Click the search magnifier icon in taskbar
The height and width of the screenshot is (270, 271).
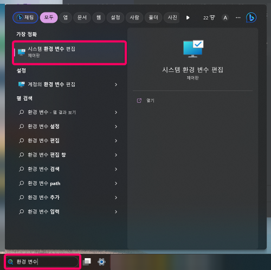click(11, 262)
